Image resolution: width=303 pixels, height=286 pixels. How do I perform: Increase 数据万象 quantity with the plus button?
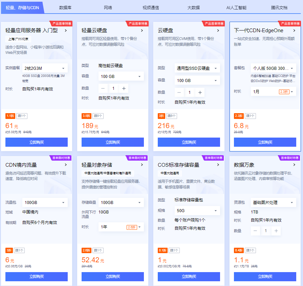[276, 231]
